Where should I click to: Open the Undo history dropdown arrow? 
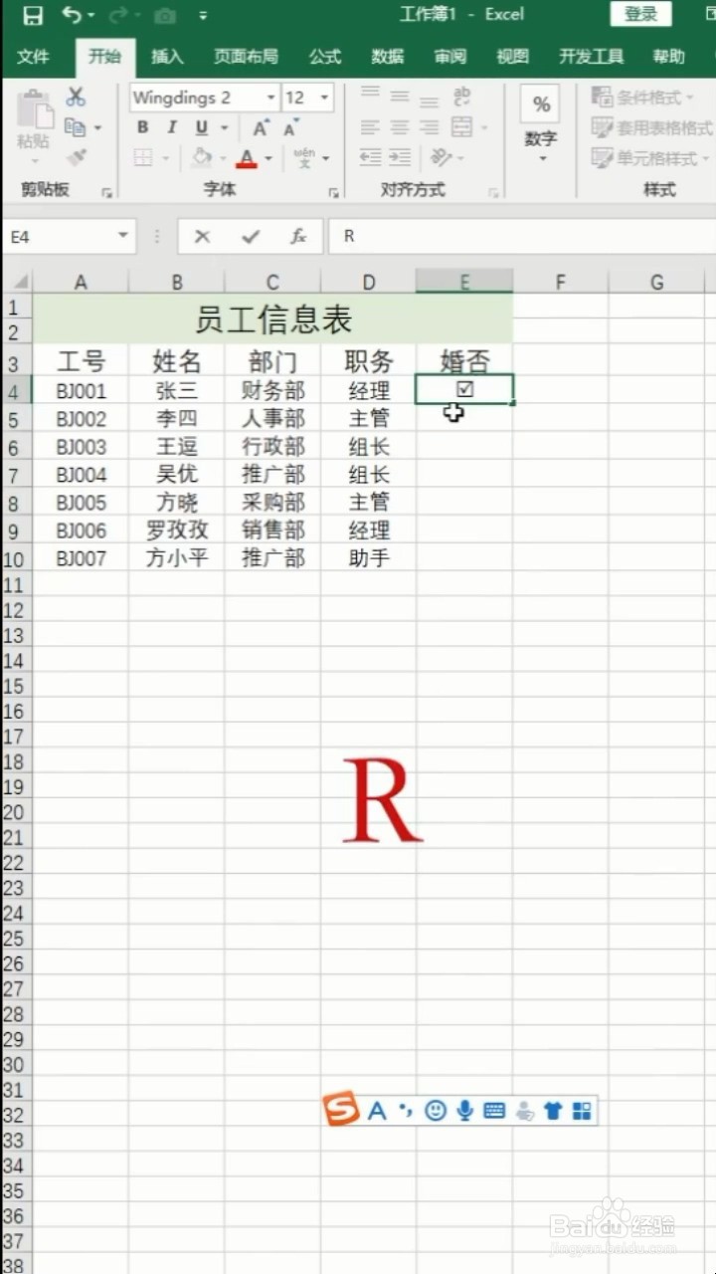tap(92, 15)
